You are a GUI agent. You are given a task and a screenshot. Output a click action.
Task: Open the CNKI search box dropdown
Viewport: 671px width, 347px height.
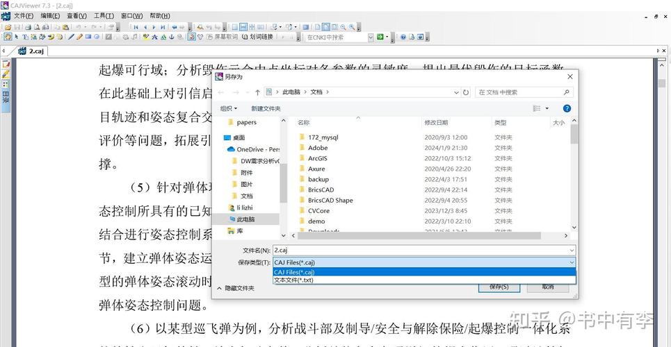coord(371,37)
